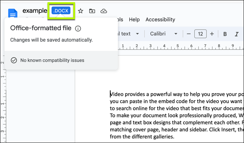Decrease font size with minus button

point(189,34)
